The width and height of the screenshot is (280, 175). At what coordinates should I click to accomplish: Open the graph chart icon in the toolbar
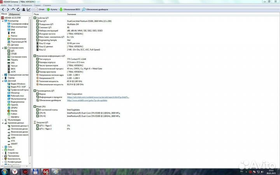point(28,9)
